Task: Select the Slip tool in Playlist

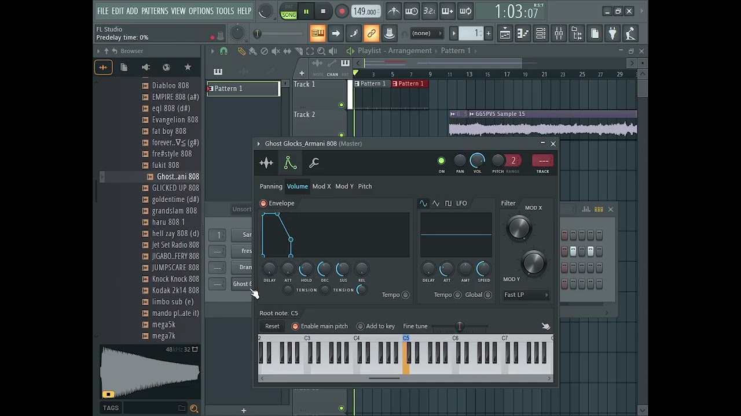Action: 287,51
